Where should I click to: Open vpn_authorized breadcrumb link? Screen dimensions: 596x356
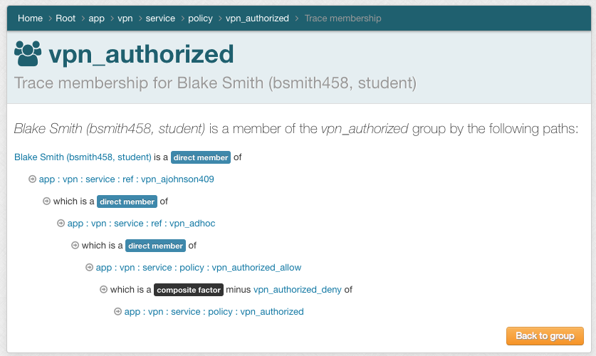point(257,19)
